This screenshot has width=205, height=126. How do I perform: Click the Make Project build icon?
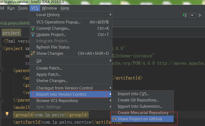tap(185, 15)
